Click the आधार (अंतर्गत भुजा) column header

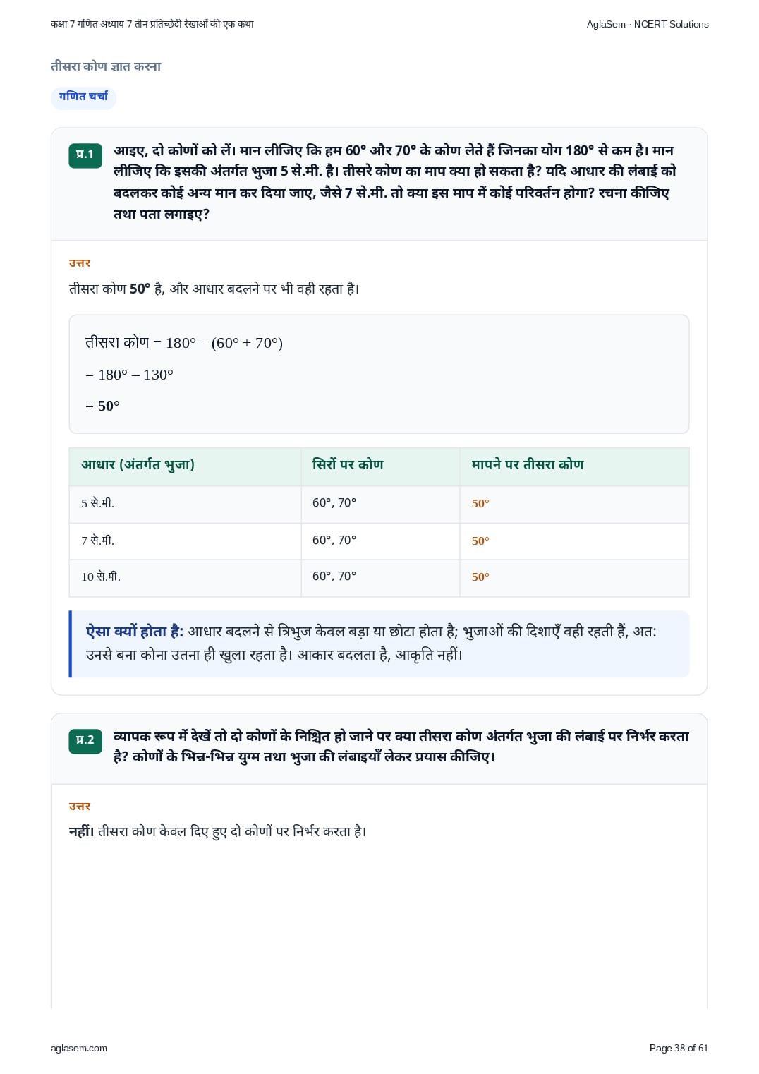coord(138,465)
